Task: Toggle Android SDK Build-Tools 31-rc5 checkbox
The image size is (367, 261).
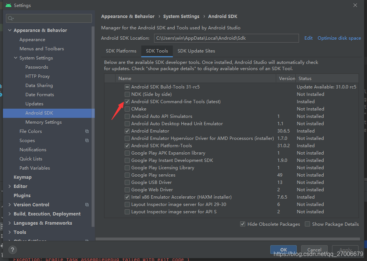Action: [x=127, y=87]
